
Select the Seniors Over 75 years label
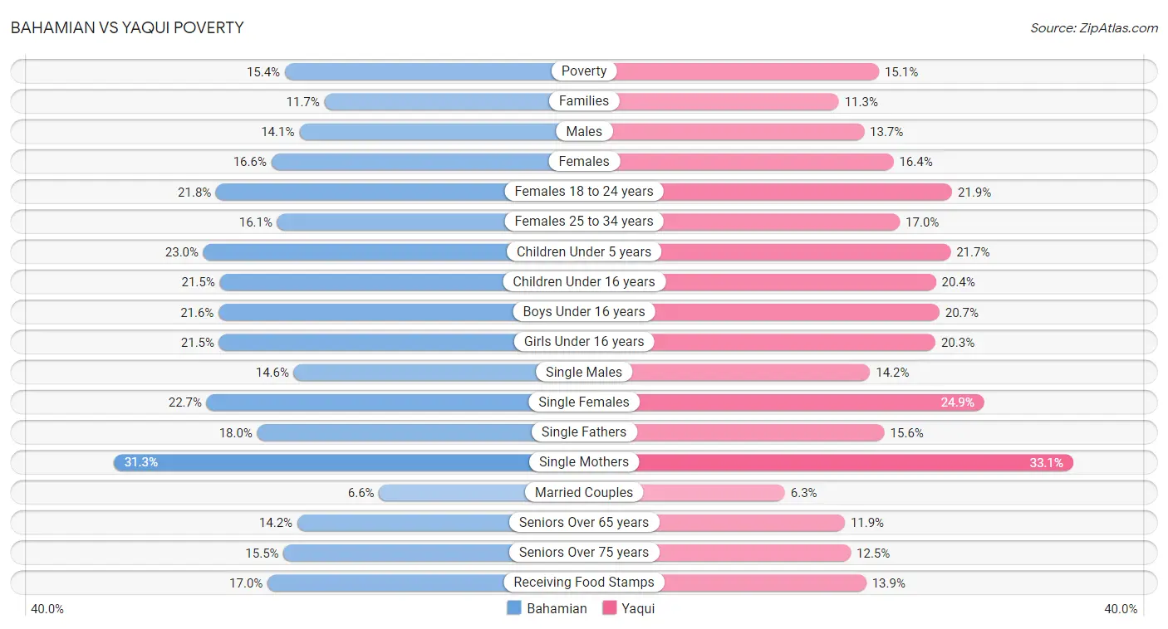point(584,553)
